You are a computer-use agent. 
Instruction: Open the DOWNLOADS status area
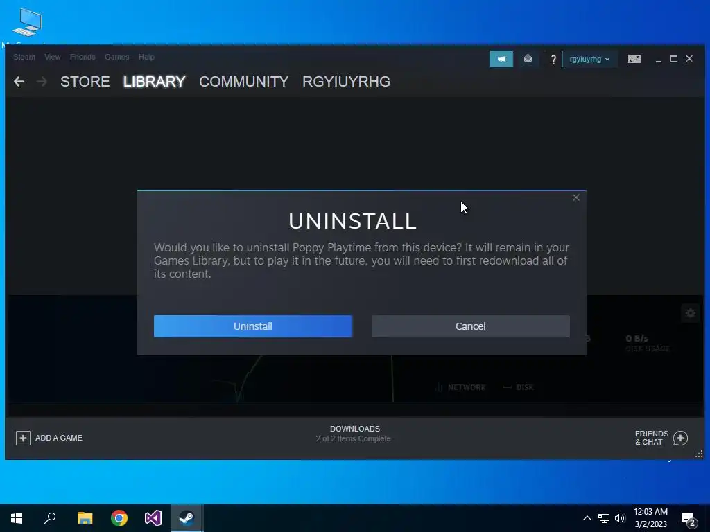point(354,434)
